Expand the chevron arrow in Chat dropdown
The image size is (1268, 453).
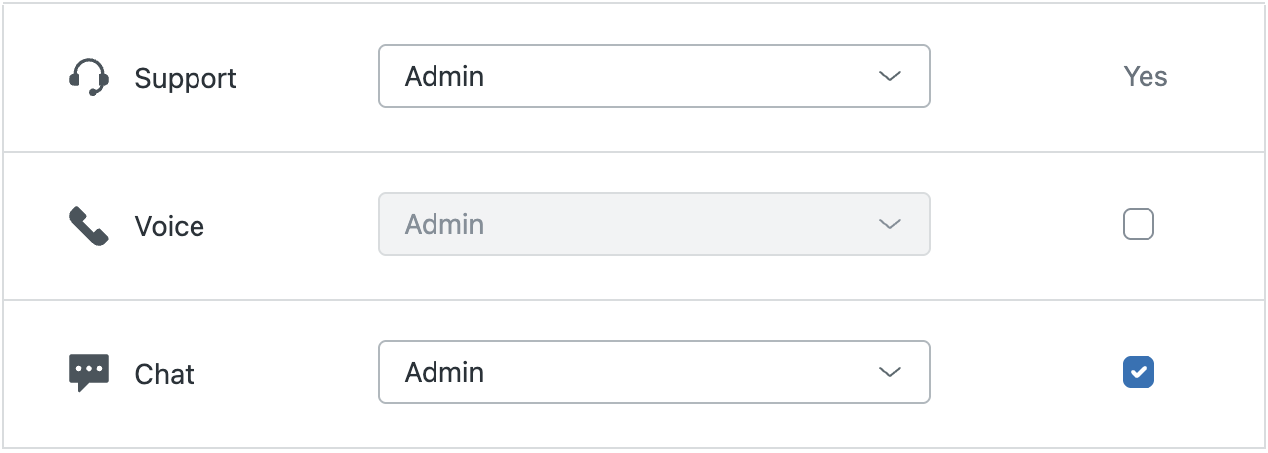890,372
